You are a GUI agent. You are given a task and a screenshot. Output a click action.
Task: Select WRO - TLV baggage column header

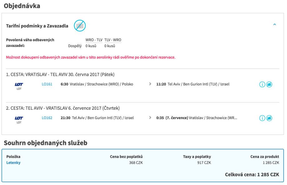tap(94, 40)
